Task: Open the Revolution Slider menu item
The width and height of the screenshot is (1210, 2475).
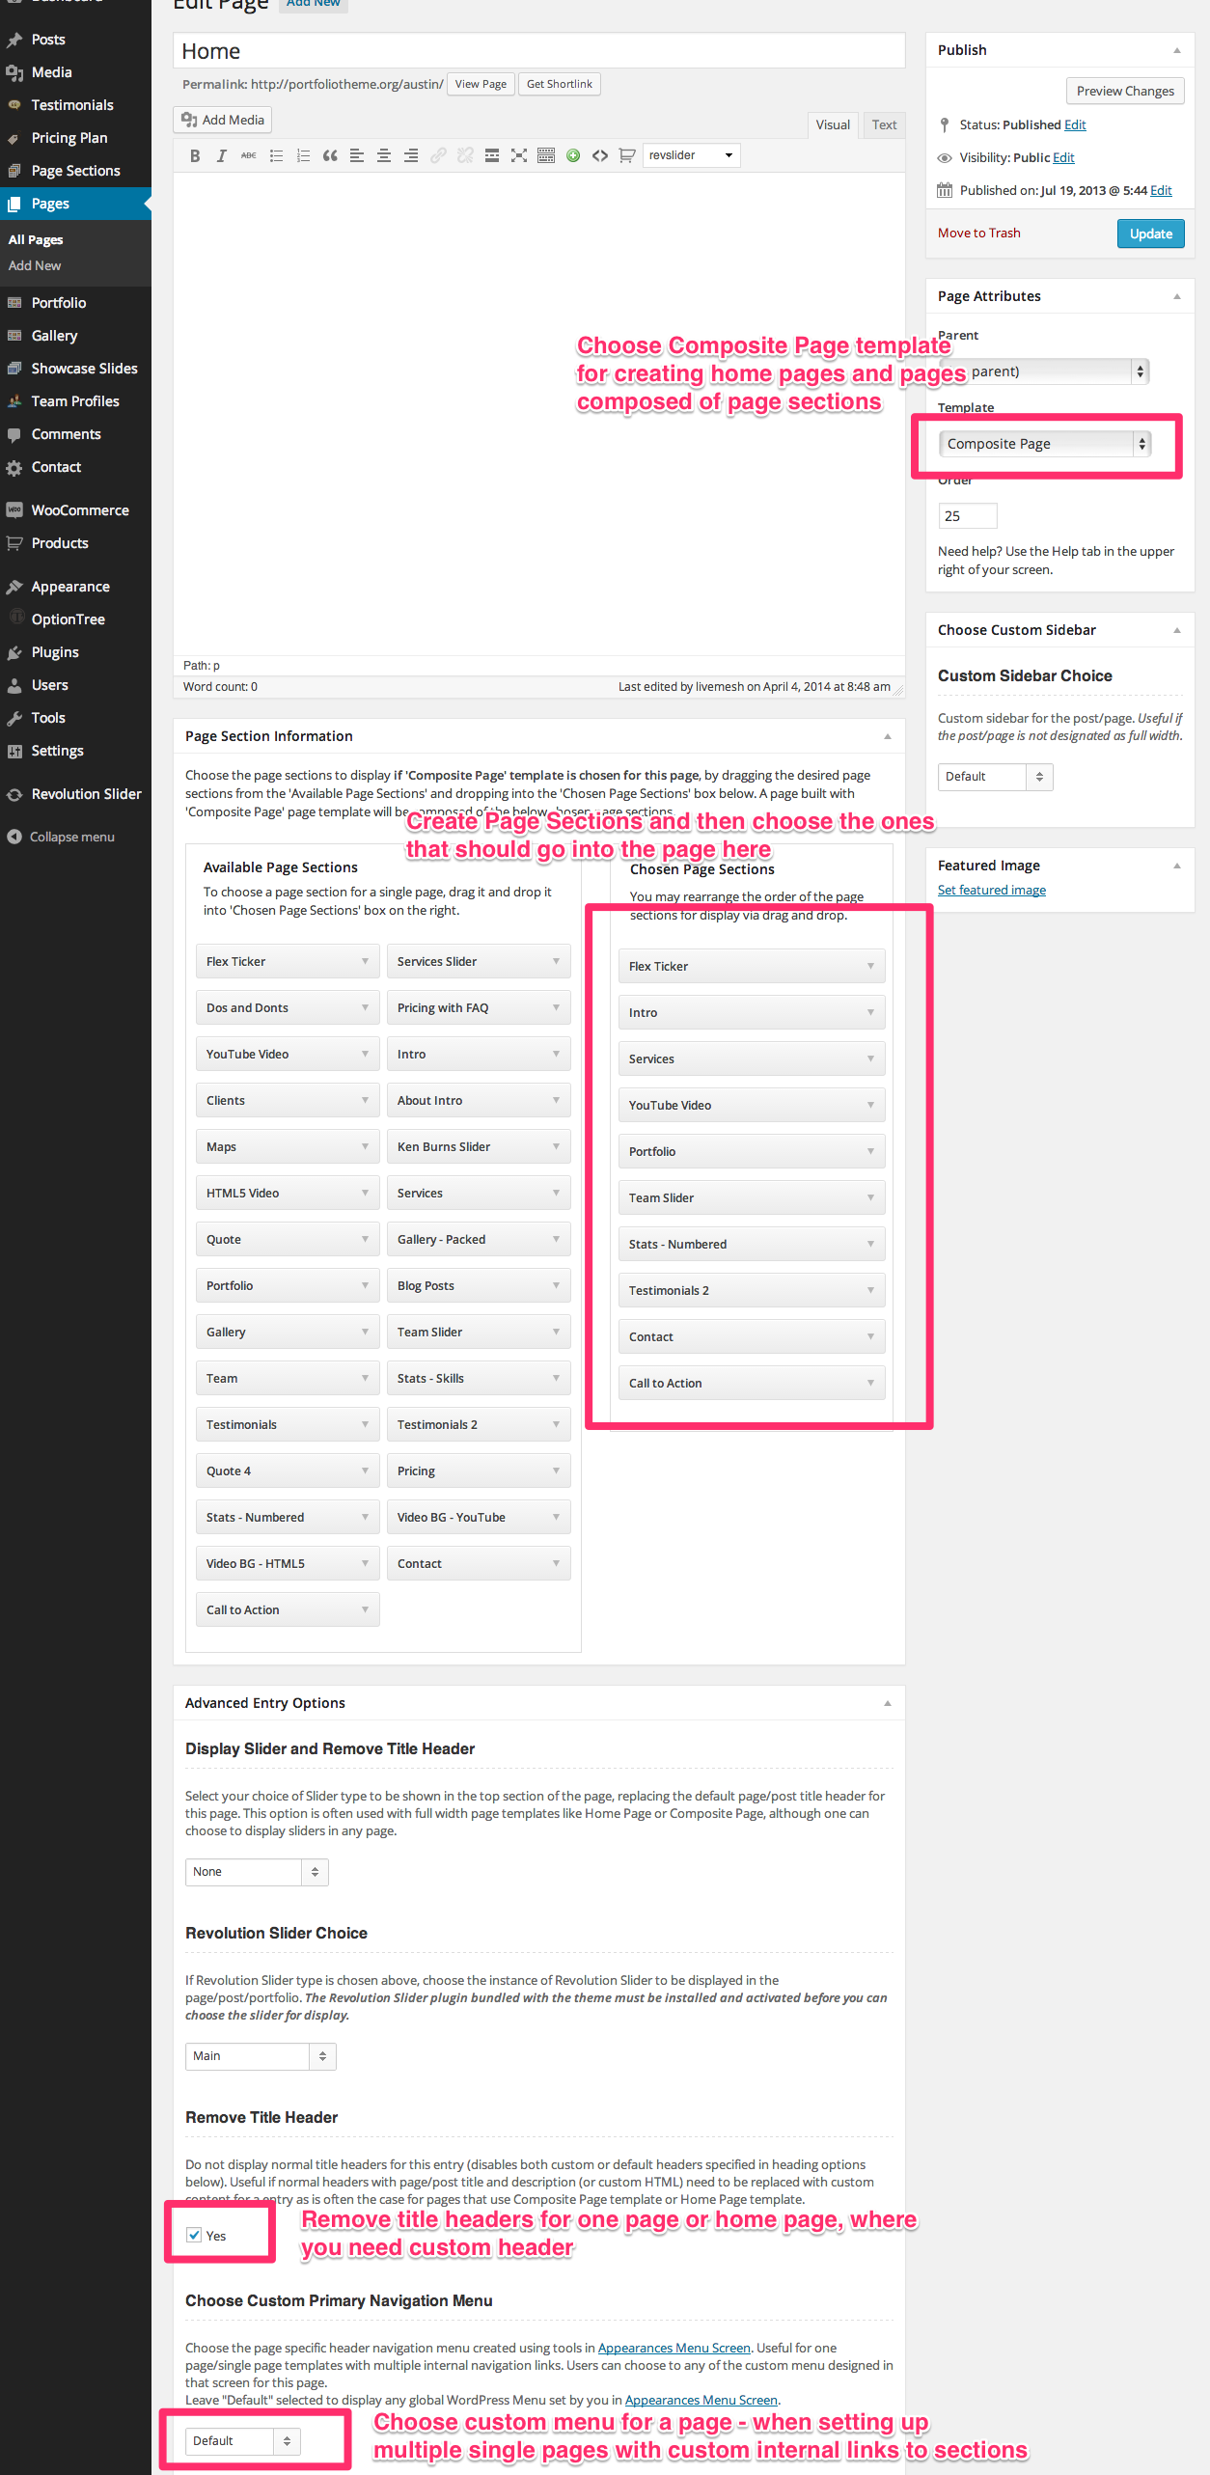Action: pyautogui.click(x=86, y=794)
